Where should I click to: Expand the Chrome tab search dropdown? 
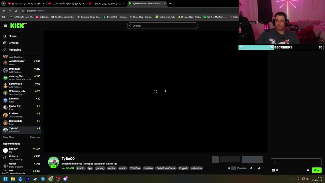tap(3, 4)
